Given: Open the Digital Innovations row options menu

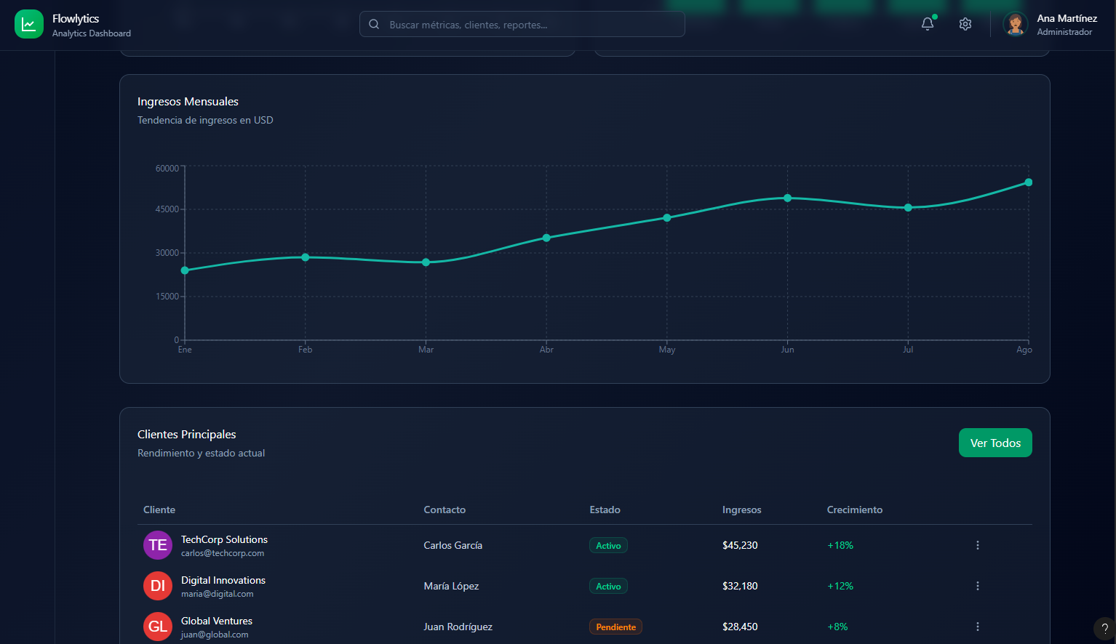Looking at the screenshot, I should pos(978,586).
